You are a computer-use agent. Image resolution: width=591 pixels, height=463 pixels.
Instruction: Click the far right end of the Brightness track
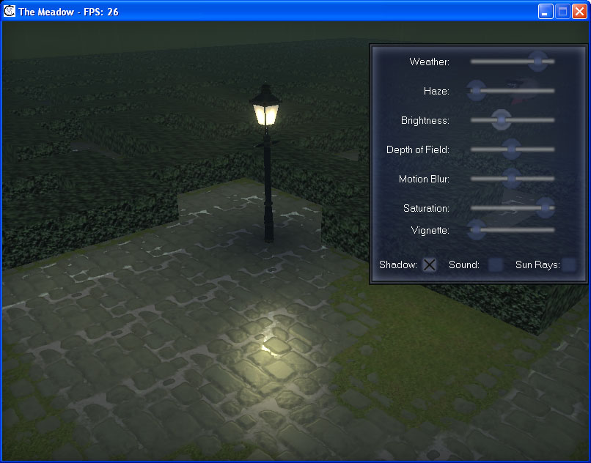pos(553,120)
